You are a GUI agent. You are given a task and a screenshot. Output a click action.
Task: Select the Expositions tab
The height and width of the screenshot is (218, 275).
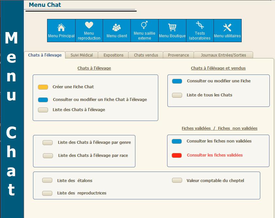point(113,55)
